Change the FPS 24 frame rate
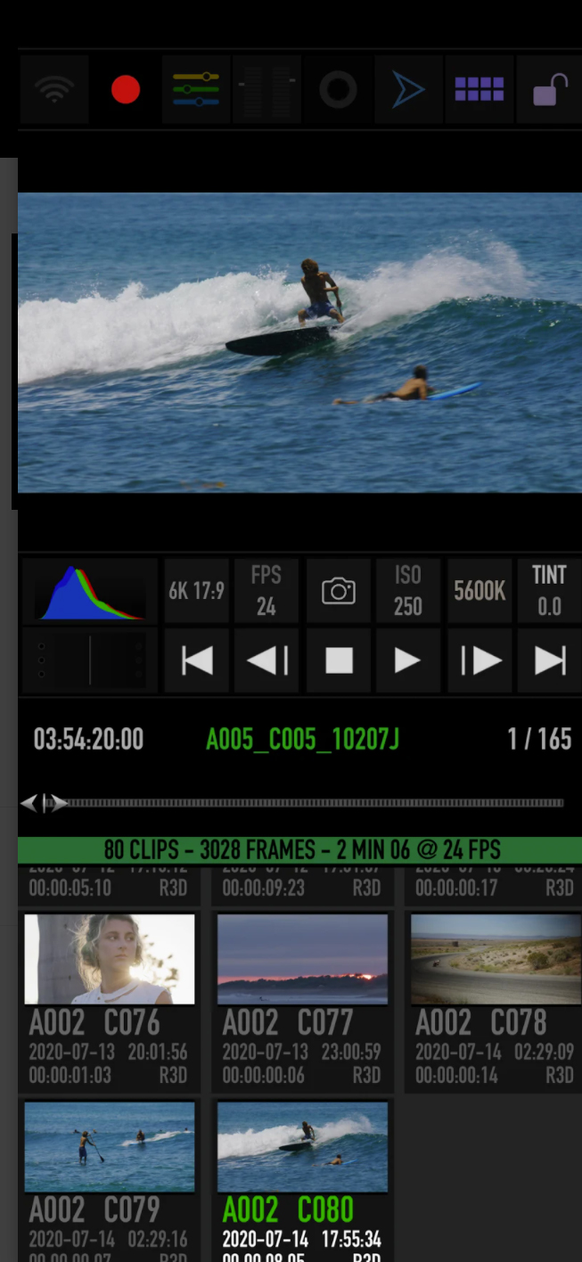This screenshot has height=1262, width=582. pyautogui.click(x=266, y=591)
